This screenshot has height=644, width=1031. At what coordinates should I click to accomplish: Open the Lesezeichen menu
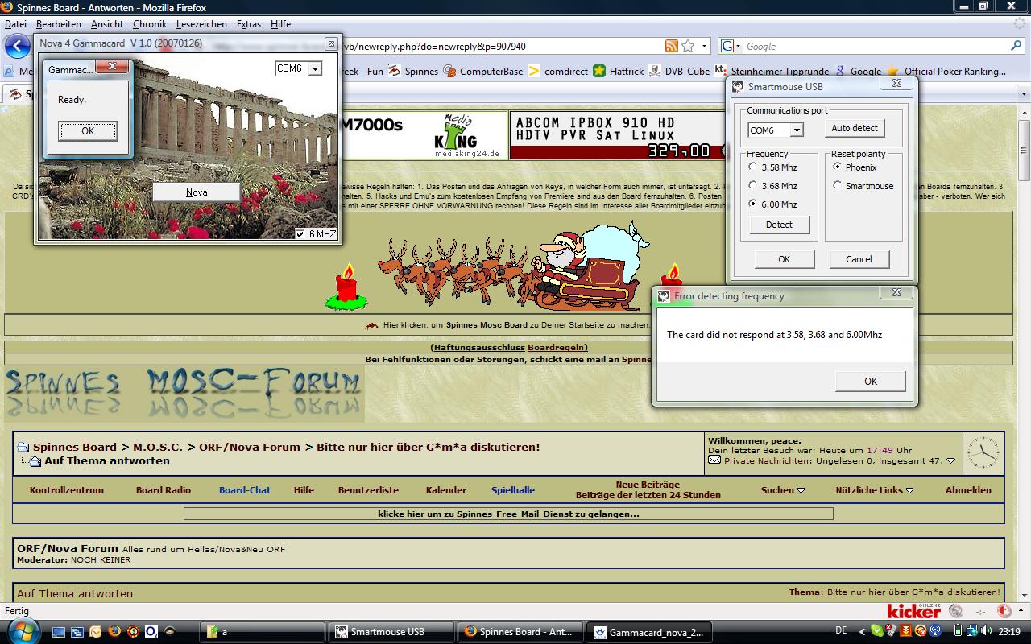pos(201,24)
